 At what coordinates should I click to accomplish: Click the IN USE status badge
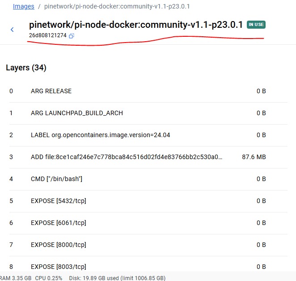click(256, 25)
